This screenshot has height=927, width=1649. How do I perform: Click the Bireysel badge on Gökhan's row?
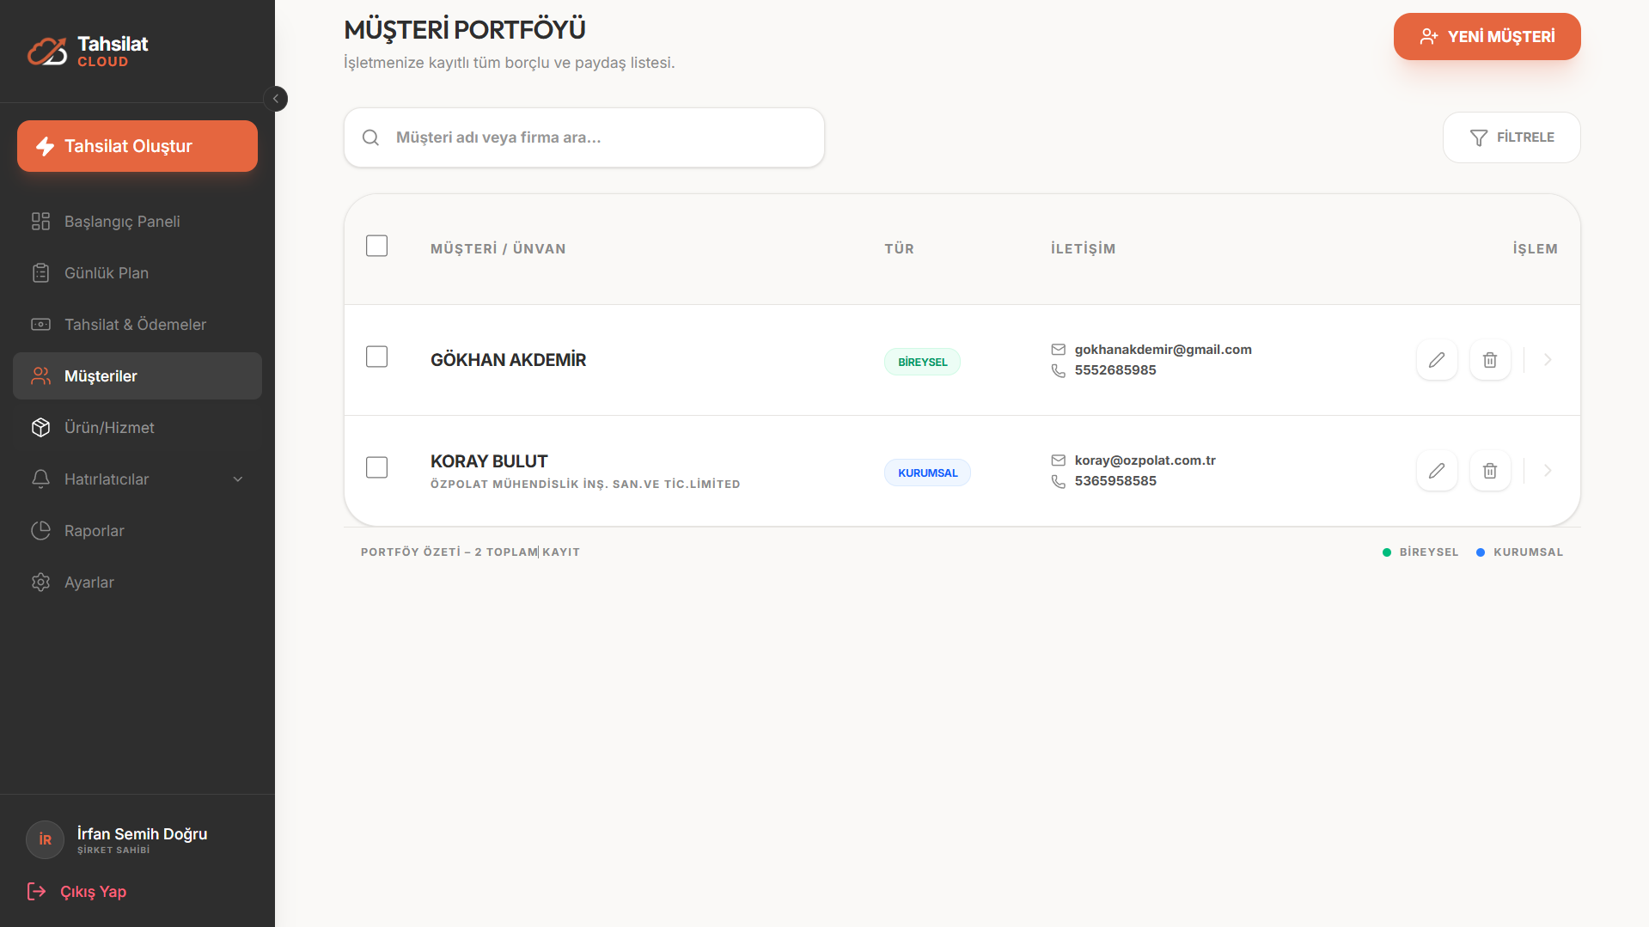(x=923, y=362)
